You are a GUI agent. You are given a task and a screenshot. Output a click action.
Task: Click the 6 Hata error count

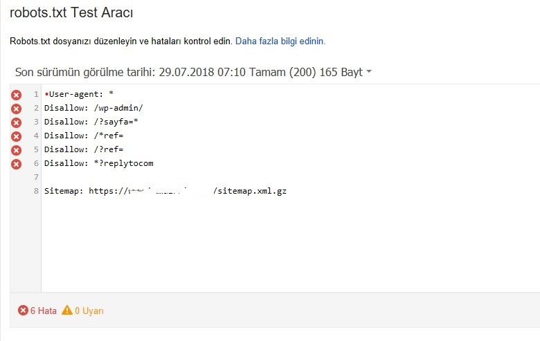click(x=44, y=311)
